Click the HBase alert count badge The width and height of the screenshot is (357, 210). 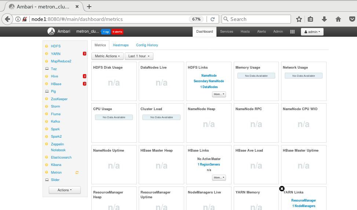(x=84, y=84)
